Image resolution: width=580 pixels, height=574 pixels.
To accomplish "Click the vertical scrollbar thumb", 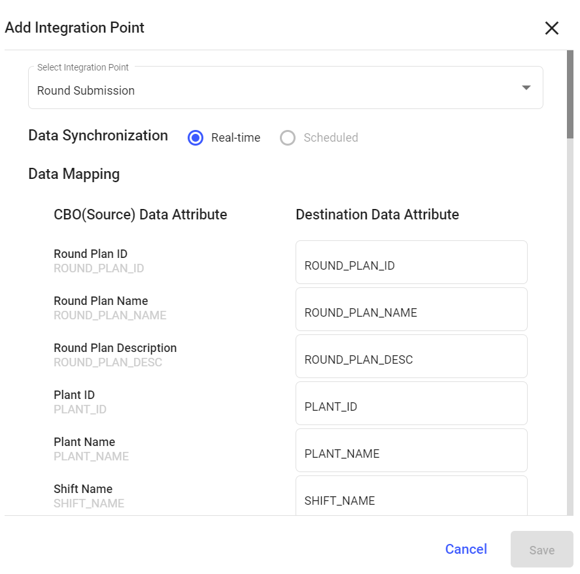I will coord(570,95).
